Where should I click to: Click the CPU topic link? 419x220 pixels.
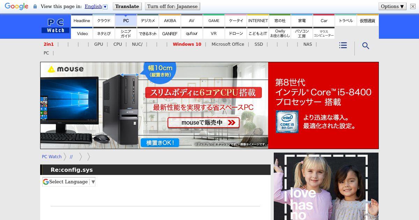(118, 44)
